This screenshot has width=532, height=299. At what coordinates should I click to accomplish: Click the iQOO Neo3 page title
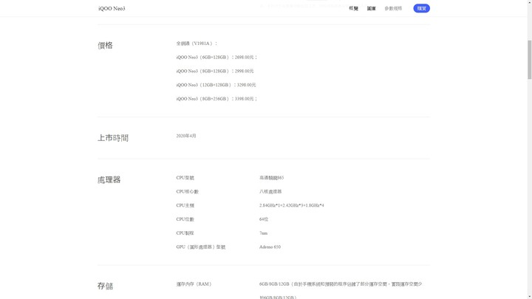112,8
